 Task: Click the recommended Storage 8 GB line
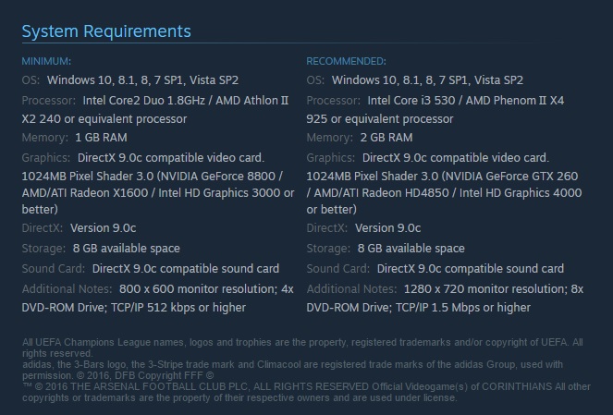pyautogui.click(x=411, y=248)
